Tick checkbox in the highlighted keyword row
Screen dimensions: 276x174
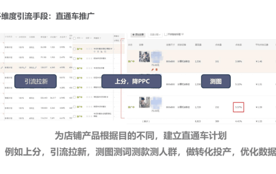coord(75,49)
